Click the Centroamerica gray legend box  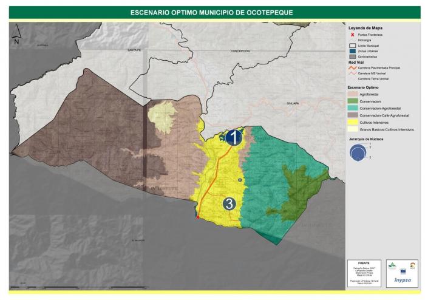352,56
